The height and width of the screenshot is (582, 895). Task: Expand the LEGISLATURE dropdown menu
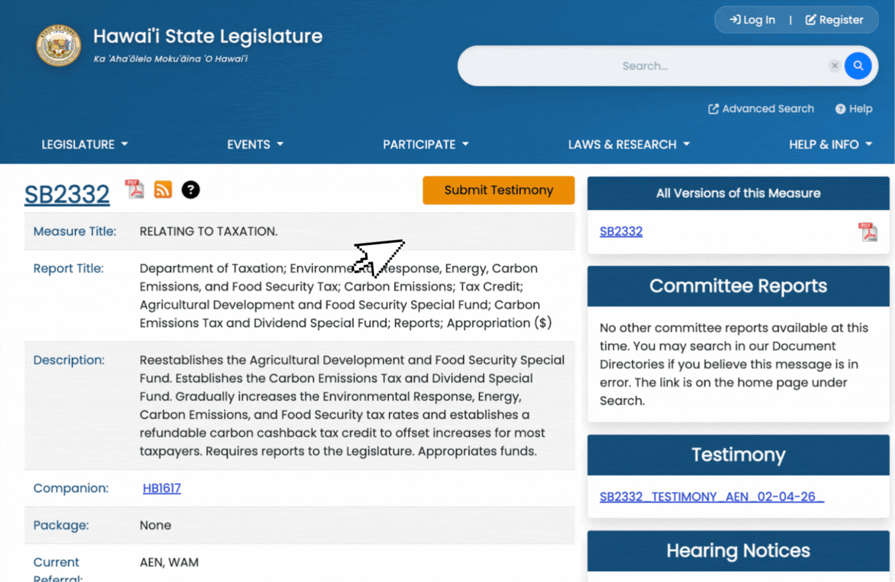coord(85,144)
